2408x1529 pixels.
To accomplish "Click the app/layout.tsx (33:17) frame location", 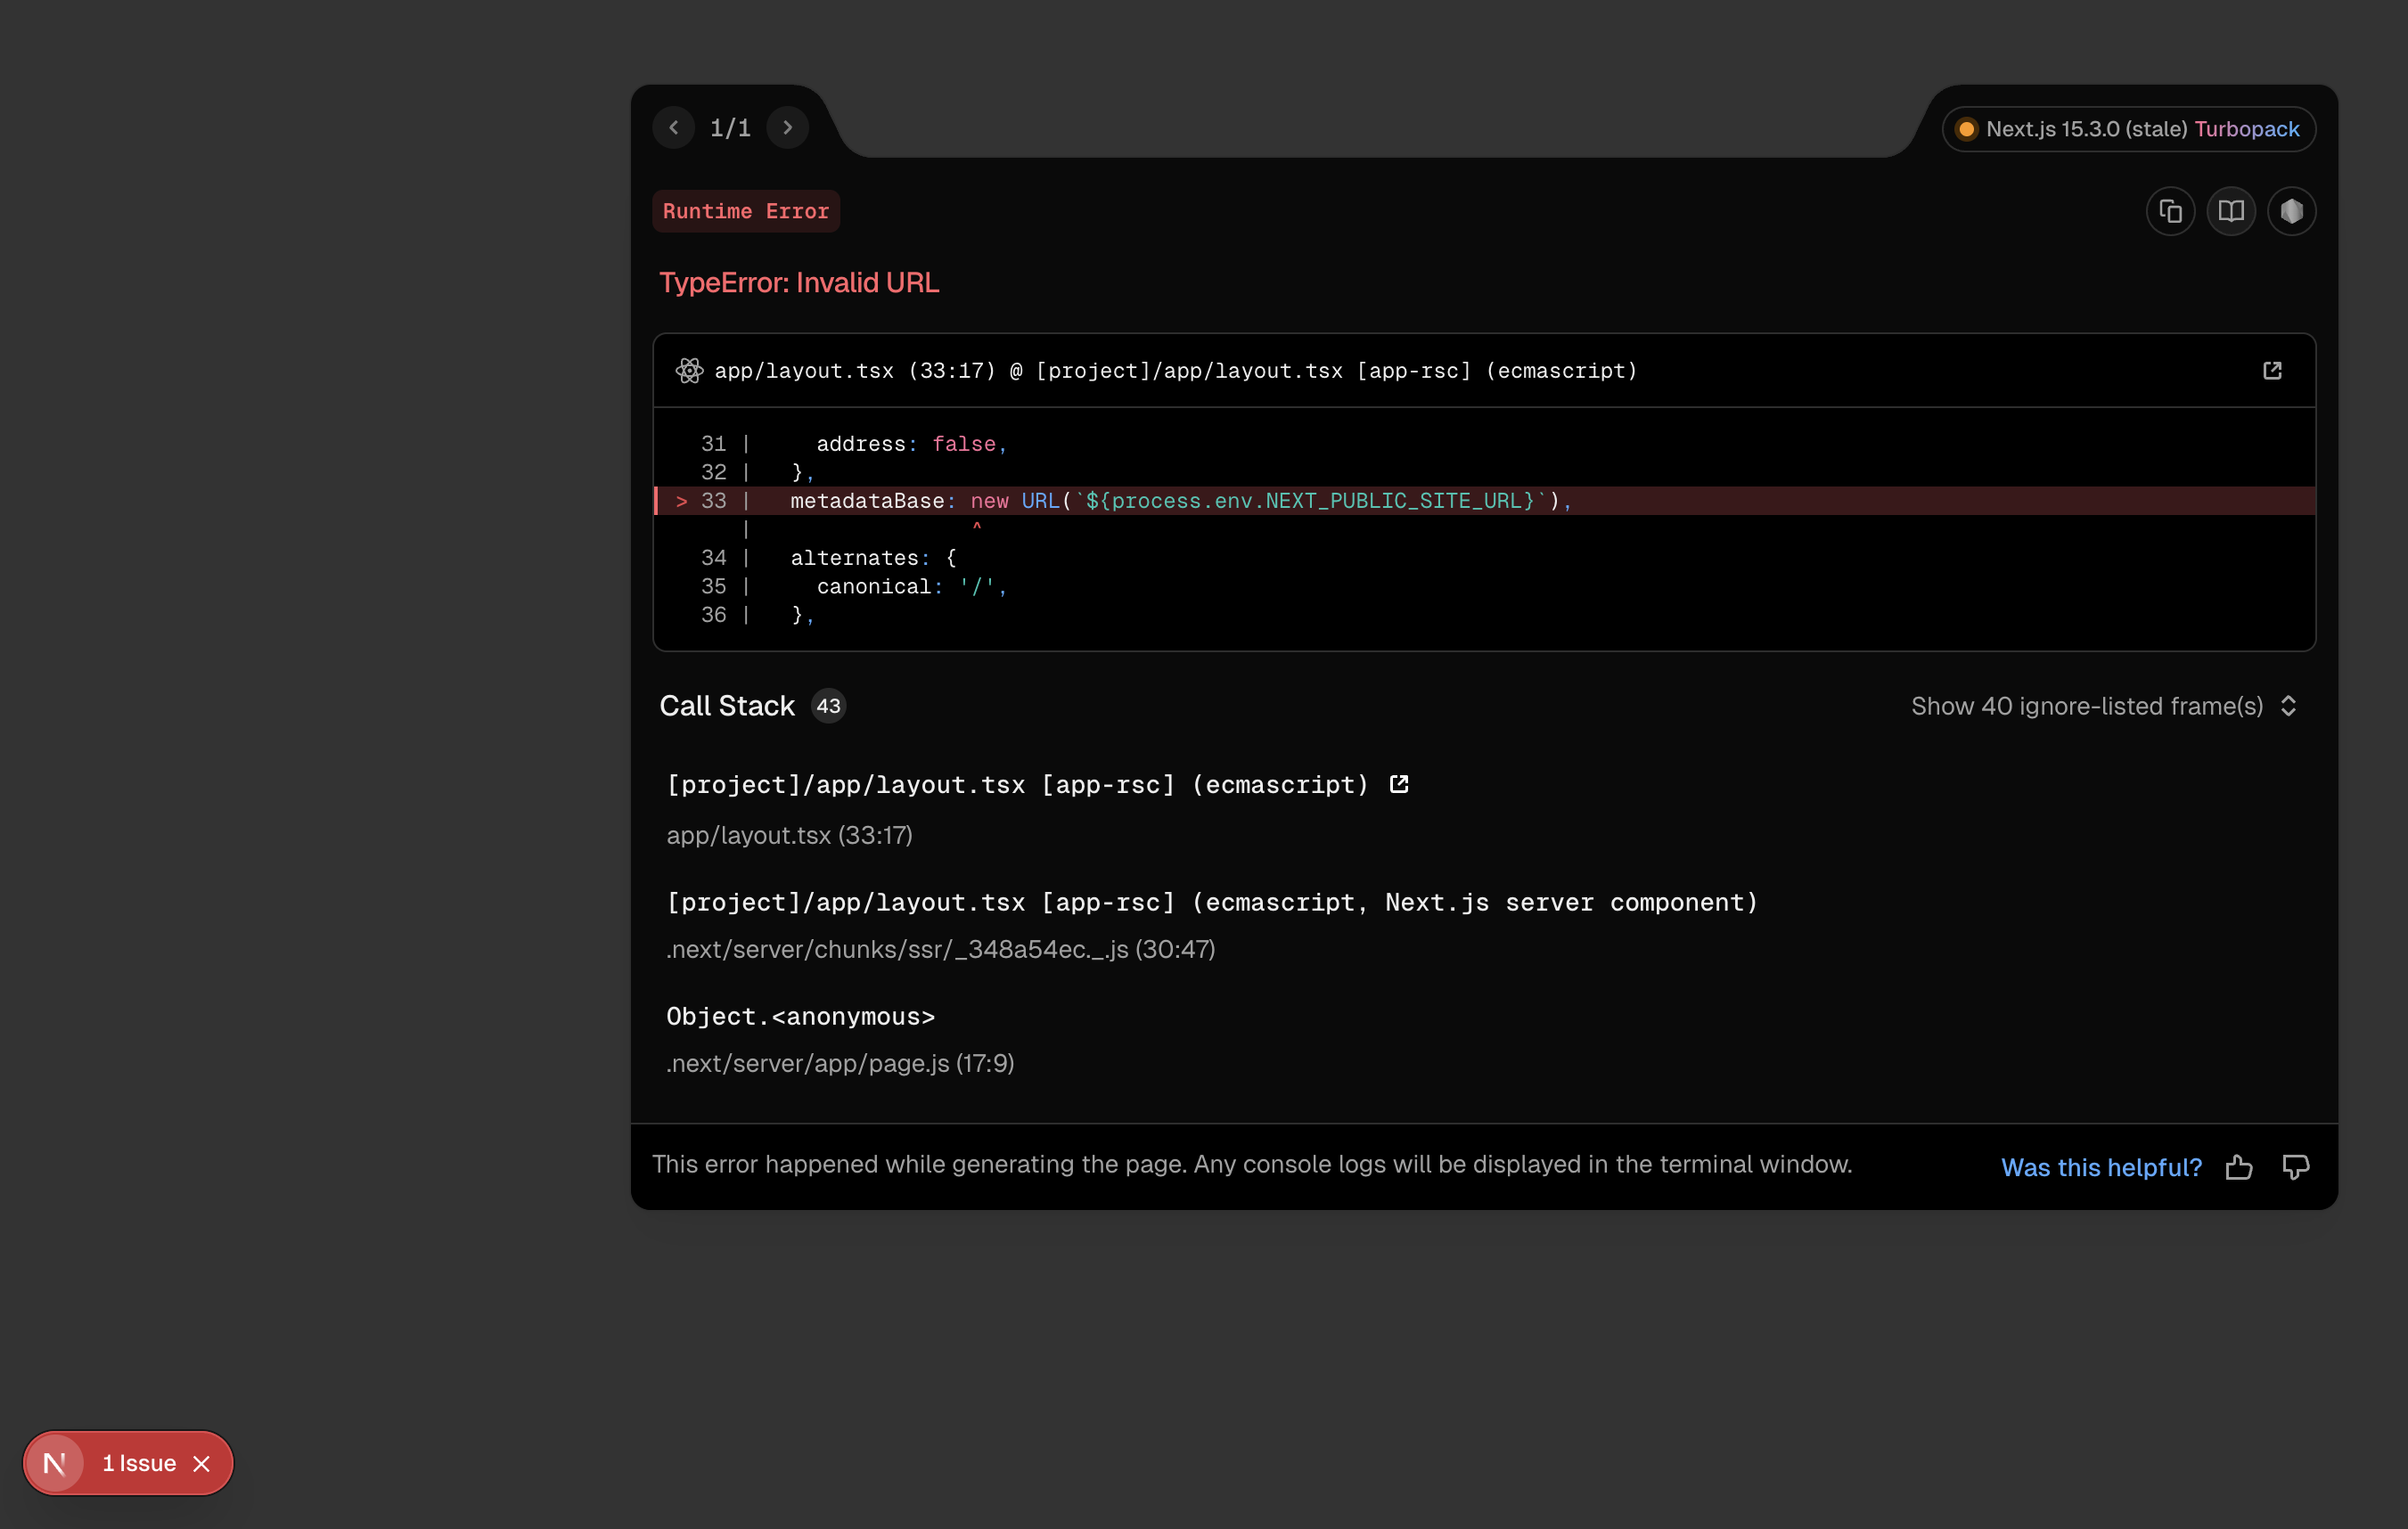I will [789, 835].
